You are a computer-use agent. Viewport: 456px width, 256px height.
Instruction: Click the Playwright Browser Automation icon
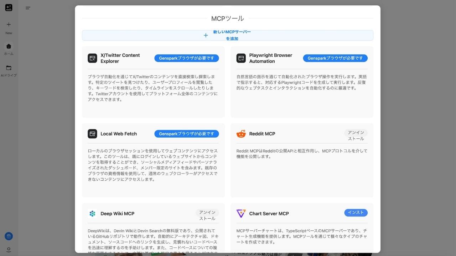241,58
